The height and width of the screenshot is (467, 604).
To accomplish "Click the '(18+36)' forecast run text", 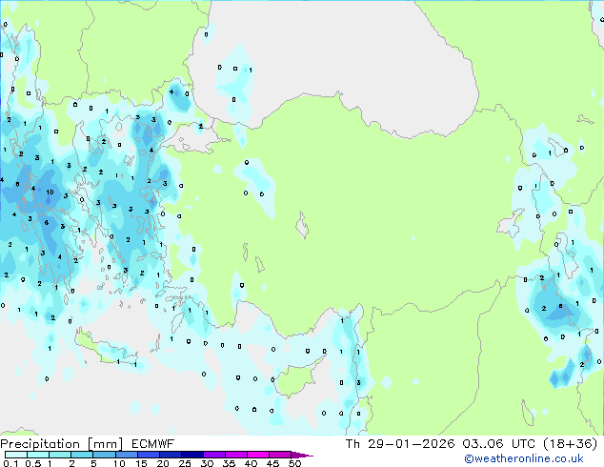I will pyautogui.click(x=571, y=444).
